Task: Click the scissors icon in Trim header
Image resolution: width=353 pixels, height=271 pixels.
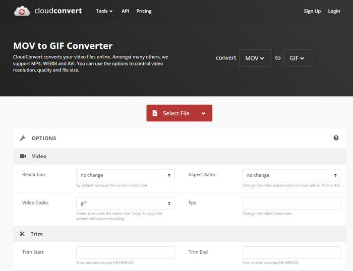Action: 22,234
